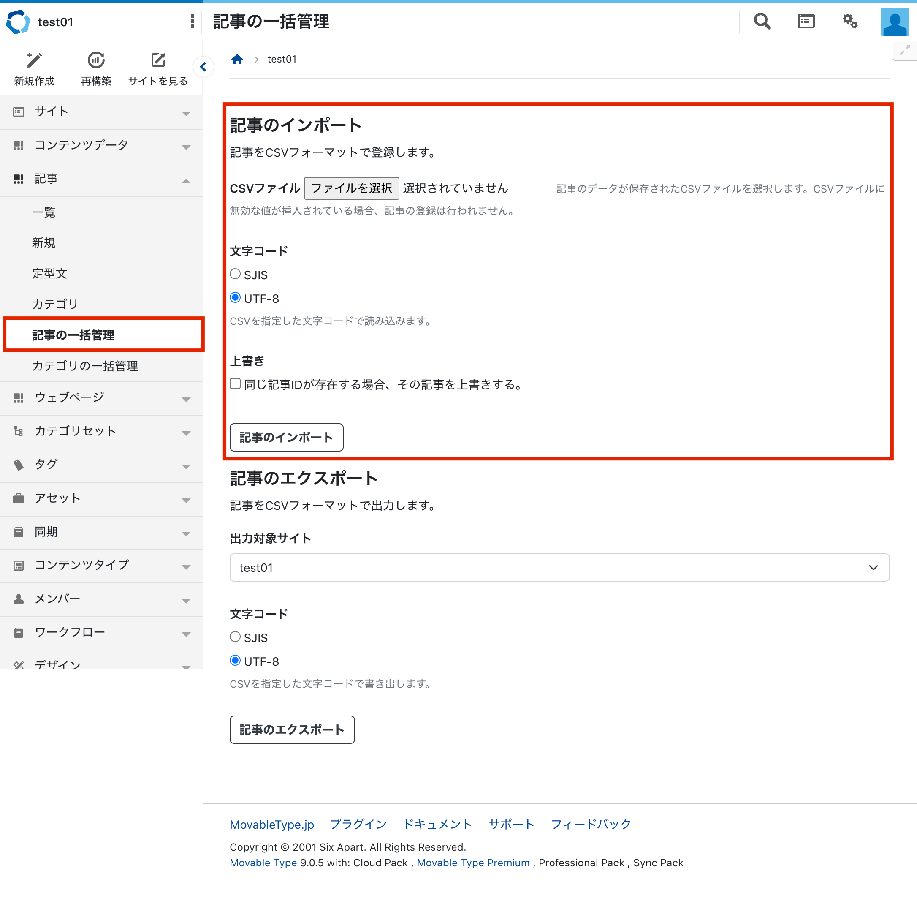Open the 出力対象サイト dropdown
Viewport: 917px width, 898px height.
point(559,567)
